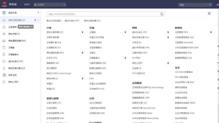
Task: Click the service search magnifier icon
Action: click(x=162, y=14)
